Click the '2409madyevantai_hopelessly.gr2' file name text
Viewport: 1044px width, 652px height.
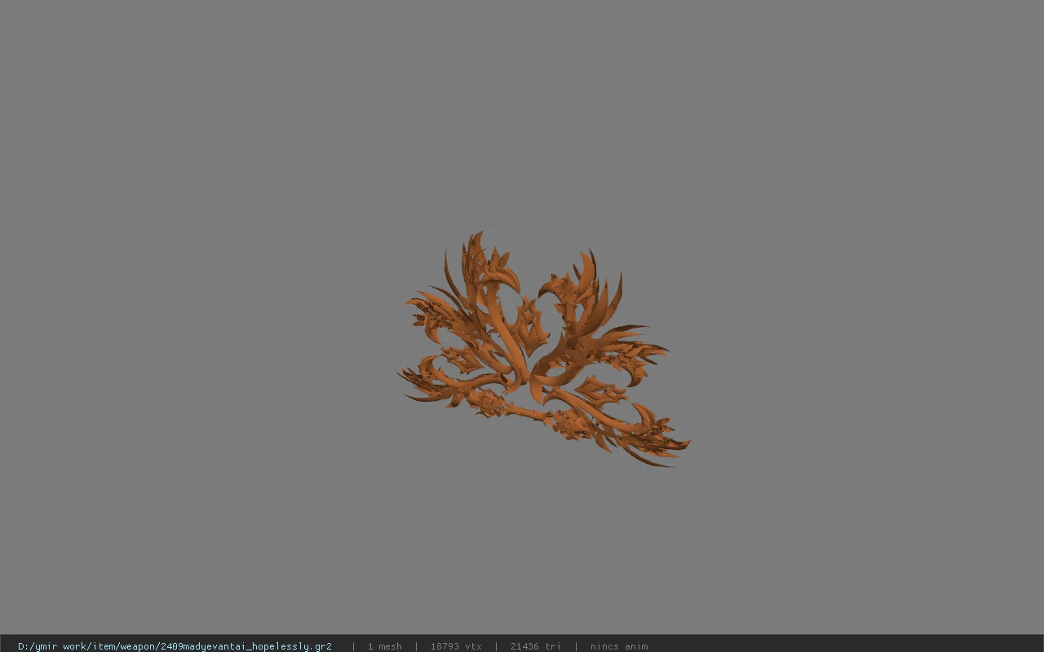pos(245,646)
